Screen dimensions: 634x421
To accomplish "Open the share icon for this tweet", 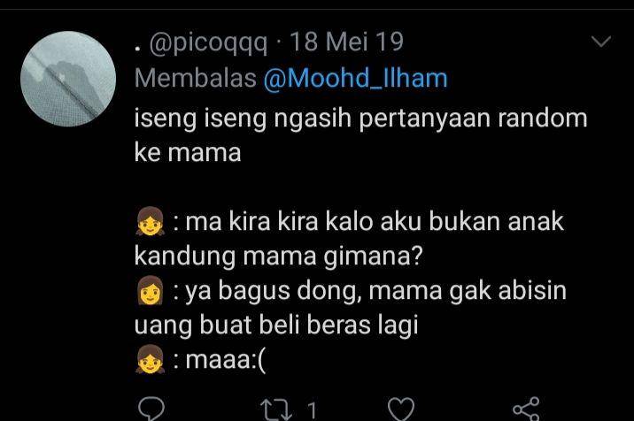I will click(x=526, y=410).
